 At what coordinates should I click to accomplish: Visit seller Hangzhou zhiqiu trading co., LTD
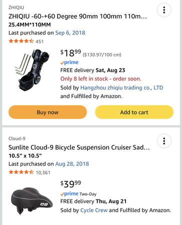[x=121, y=87]
